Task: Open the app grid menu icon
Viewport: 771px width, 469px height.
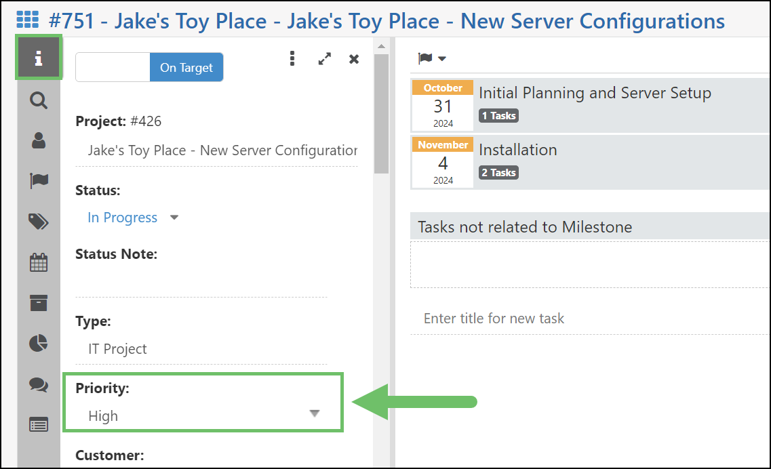Action: point(28,20)
